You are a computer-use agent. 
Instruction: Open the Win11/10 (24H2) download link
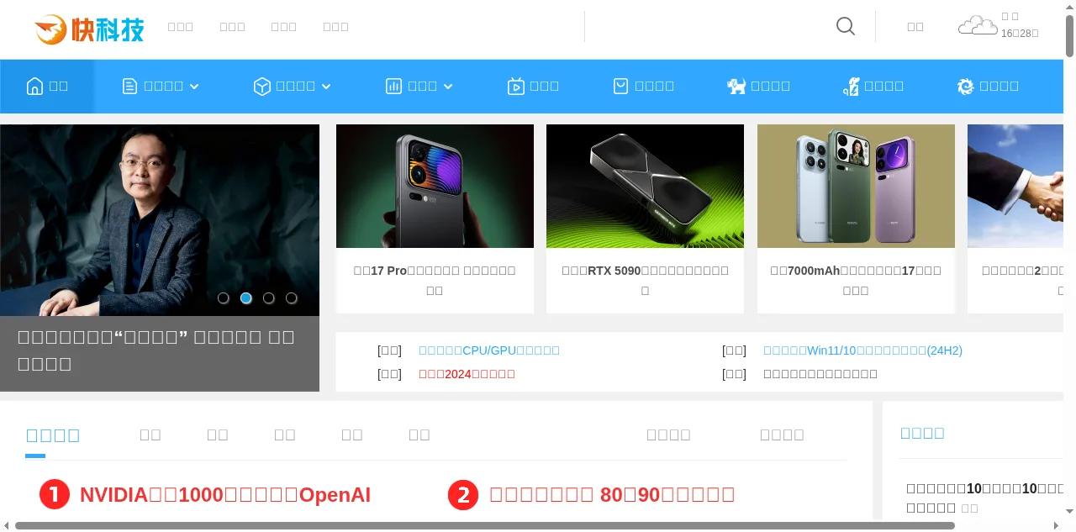[862, 350]
